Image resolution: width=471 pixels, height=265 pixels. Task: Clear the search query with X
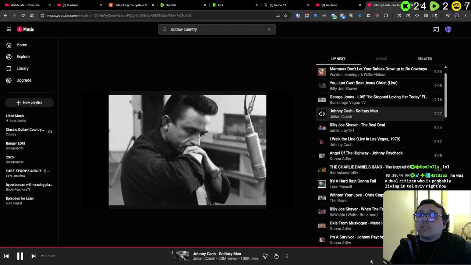pyautogui.click(x=269, y=29)
